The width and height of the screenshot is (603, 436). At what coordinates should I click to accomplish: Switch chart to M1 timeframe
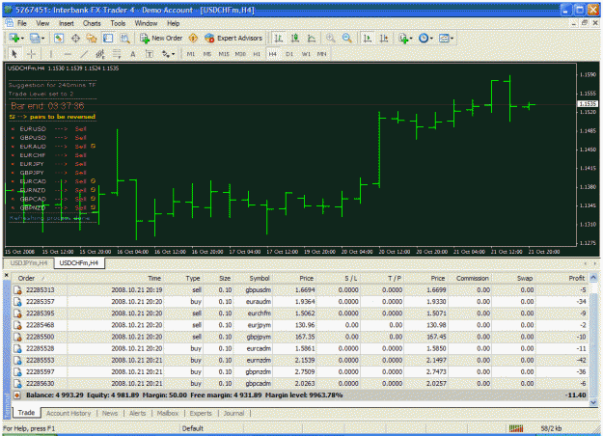(191, 54)
